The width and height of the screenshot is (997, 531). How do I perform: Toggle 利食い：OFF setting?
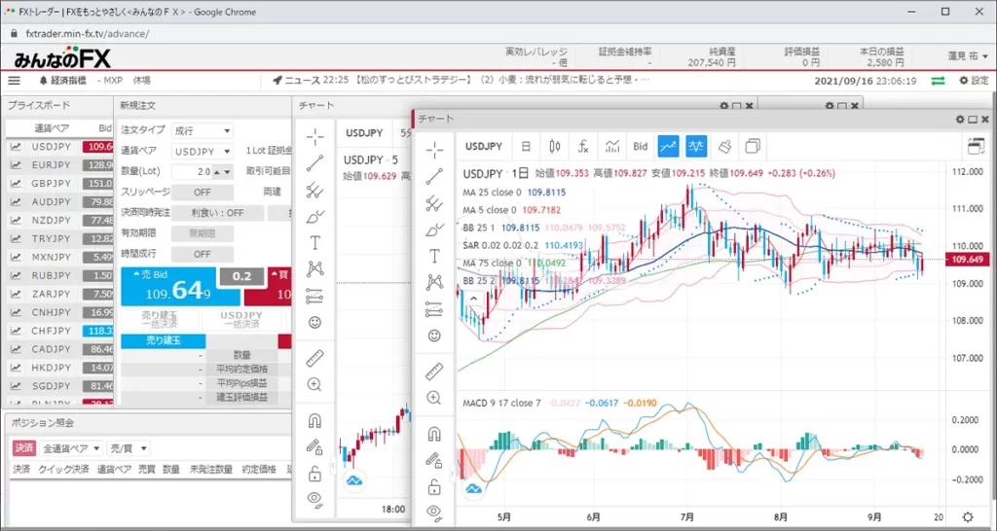tap(217, 213)
